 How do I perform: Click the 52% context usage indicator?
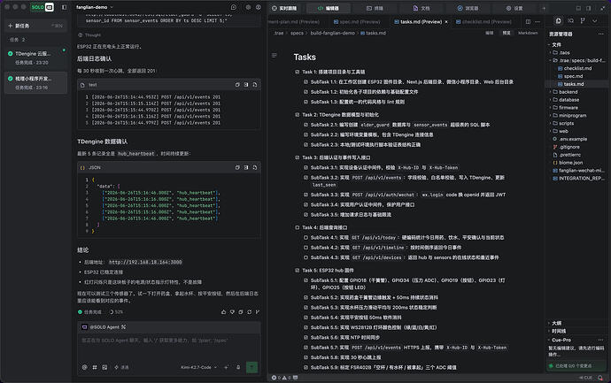point(116,311)
